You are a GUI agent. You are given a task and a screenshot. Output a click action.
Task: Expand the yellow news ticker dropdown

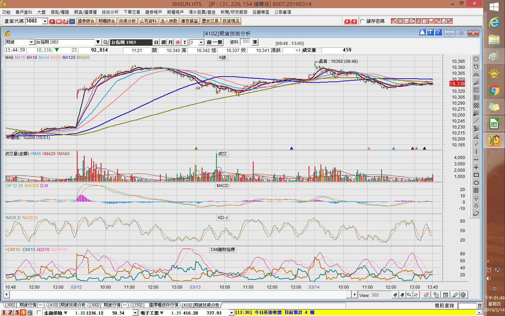(479, 312)
